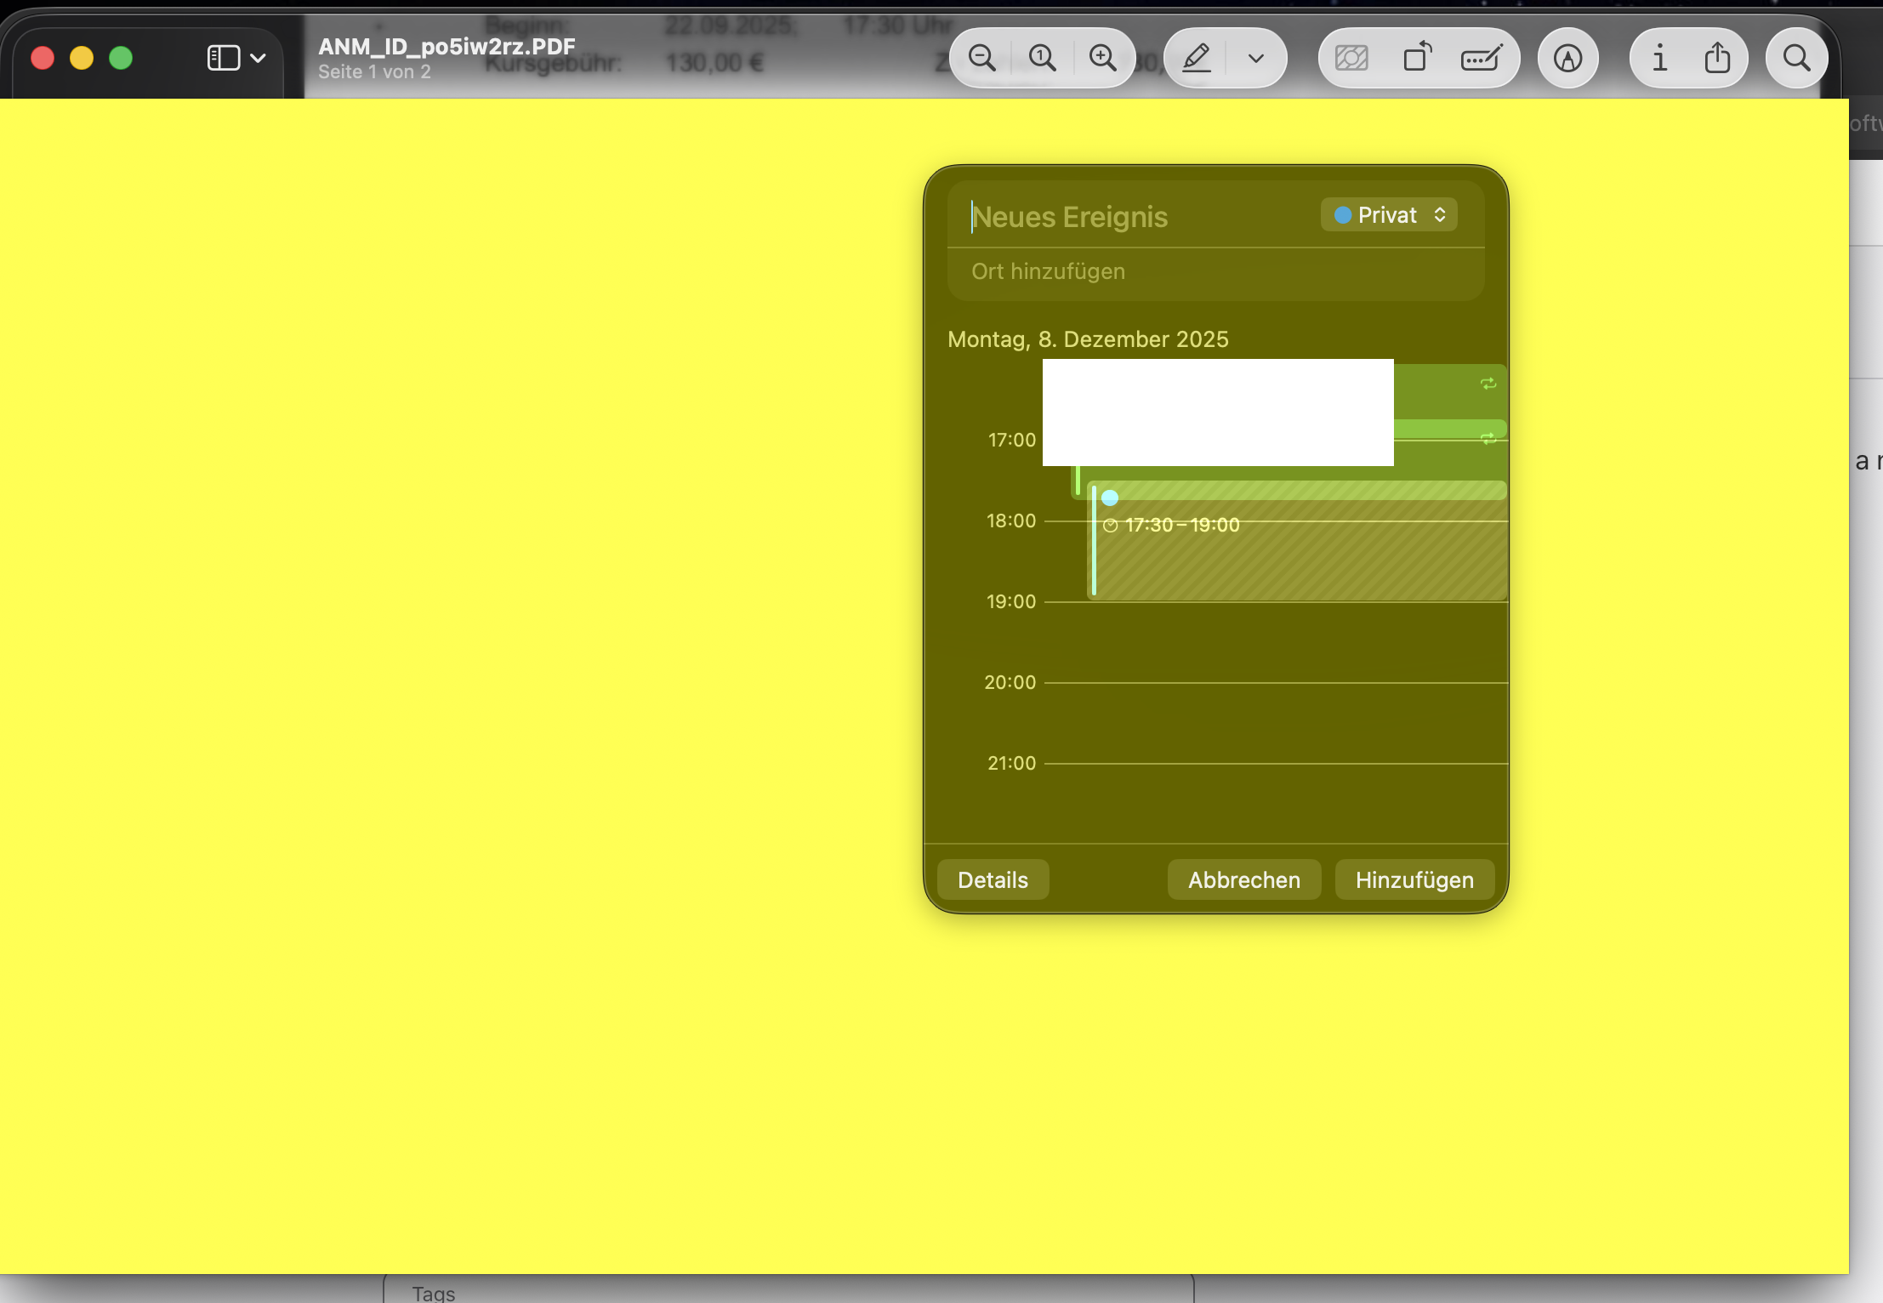Click the actual size zoom icon
This screenshot has height=1303, width=1883.
click(x=1042, y=58)
